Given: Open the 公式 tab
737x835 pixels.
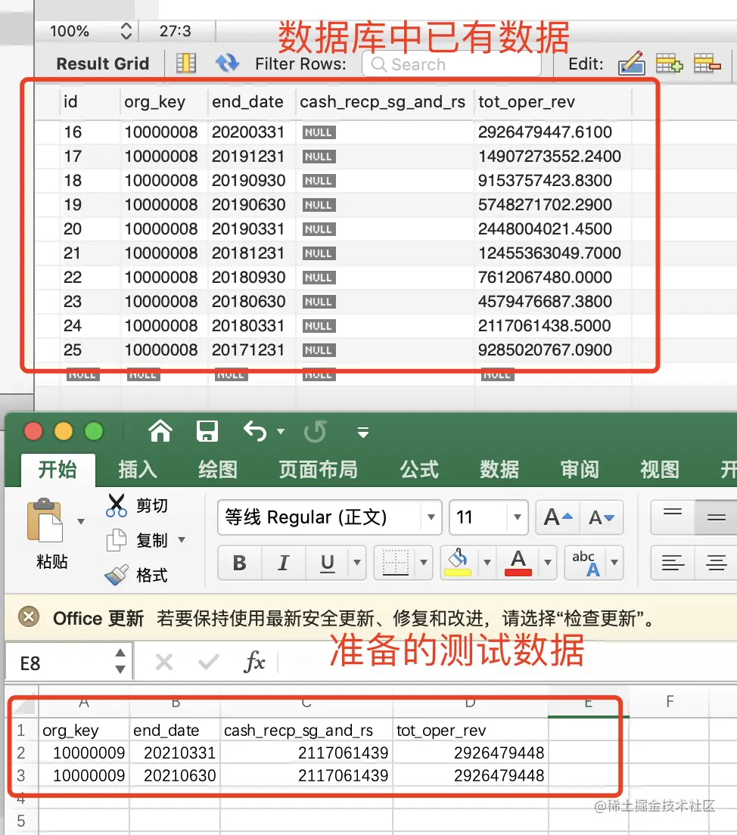Looking at the screenshot, I should pos(419,470).
